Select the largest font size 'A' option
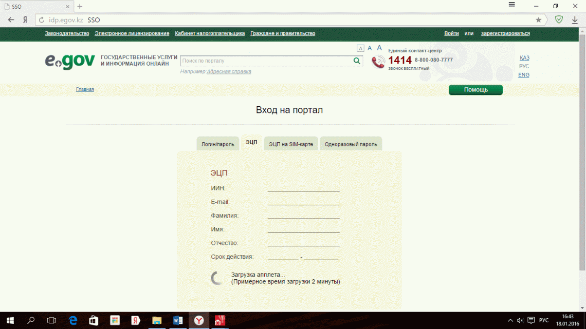The image size is (586, 329). click(379, 48)
